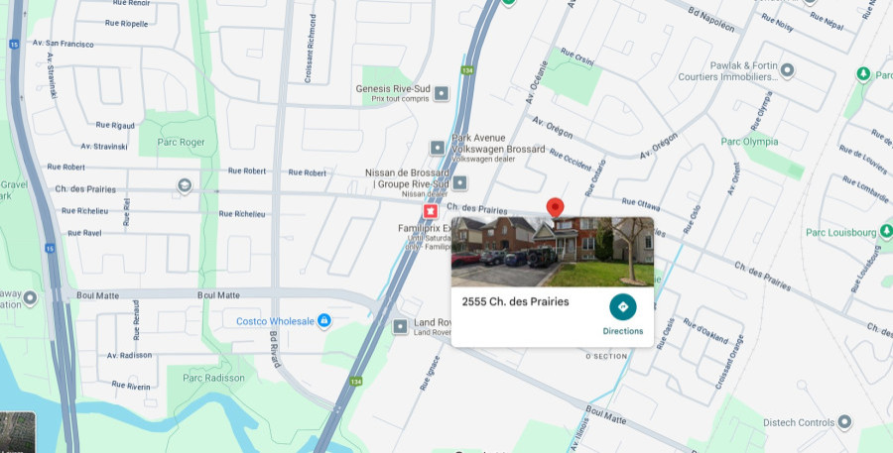Viewport: 893px width, 453px height.
Task: Click the Costco Wholesale label
Action: pos(275,321)
